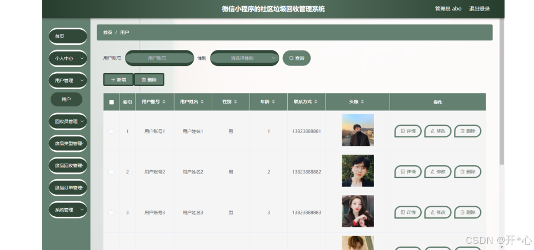Click 退出登录 in the header
This screenshot has height=250, width=534.
[479, 9]
